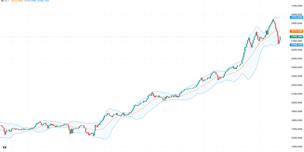
Task: Select the last green candle on the chart
Action: 280,39
